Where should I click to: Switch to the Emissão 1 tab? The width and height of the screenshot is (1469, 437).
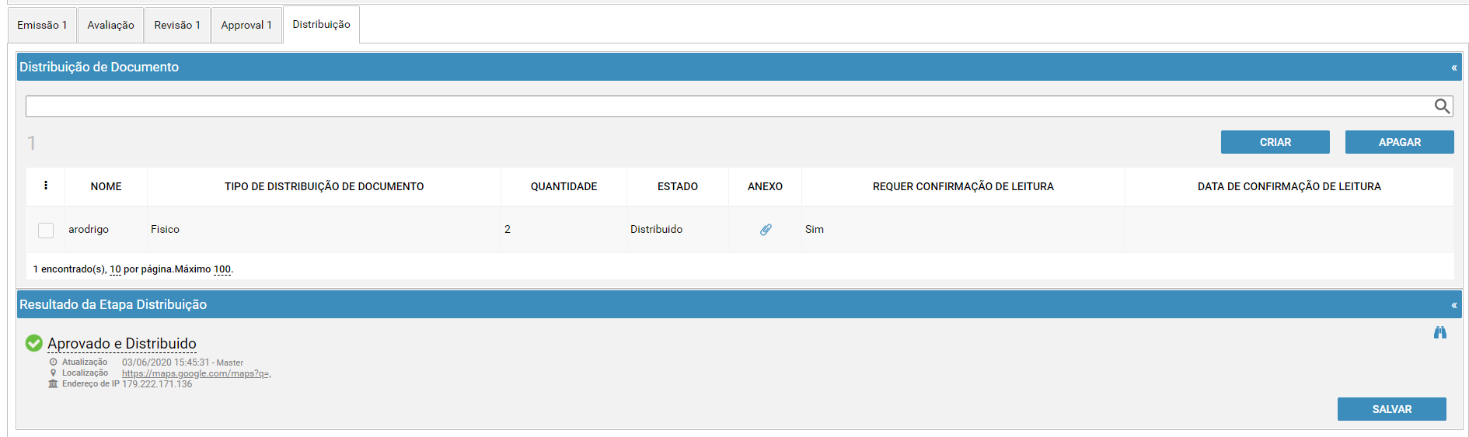[42, 25]
